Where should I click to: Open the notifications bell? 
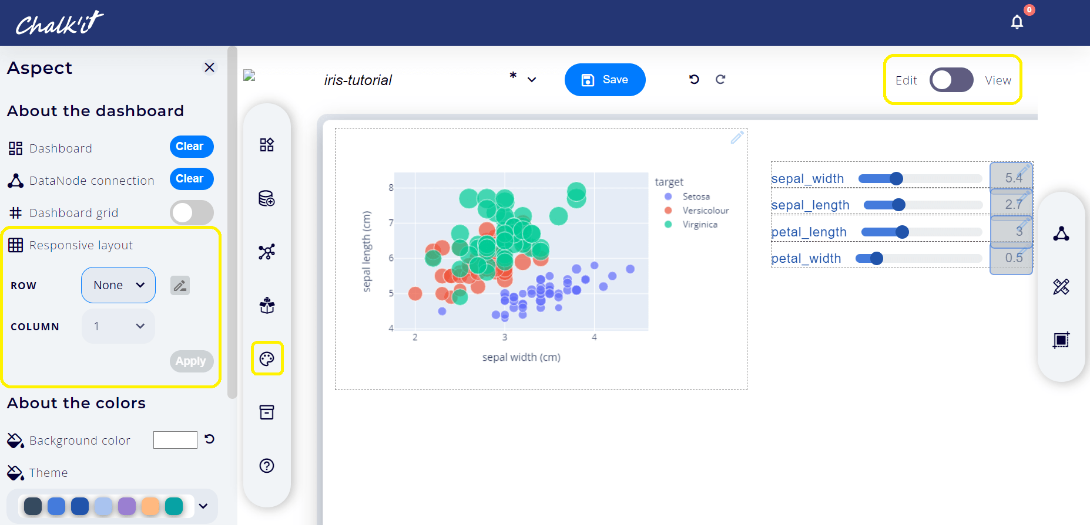tap(1017, 22)
